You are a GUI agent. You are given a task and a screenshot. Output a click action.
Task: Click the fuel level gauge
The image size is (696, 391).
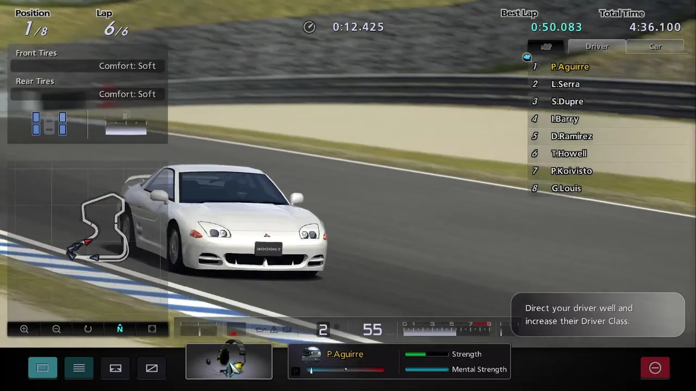126,124
